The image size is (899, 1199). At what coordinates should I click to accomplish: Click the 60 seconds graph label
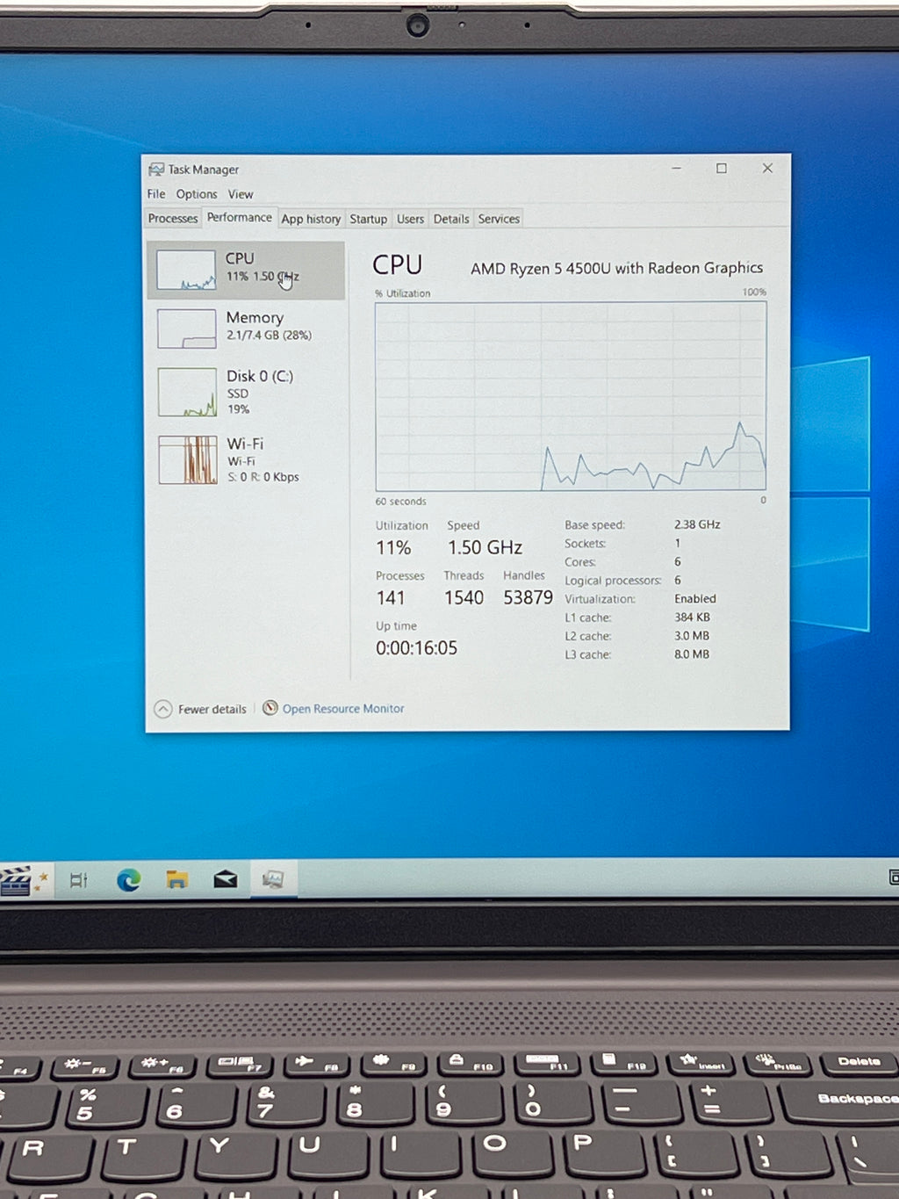tap(400, 502)
